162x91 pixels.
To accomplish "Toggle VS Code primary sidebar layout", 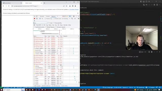I will click(x=141, y=2).
